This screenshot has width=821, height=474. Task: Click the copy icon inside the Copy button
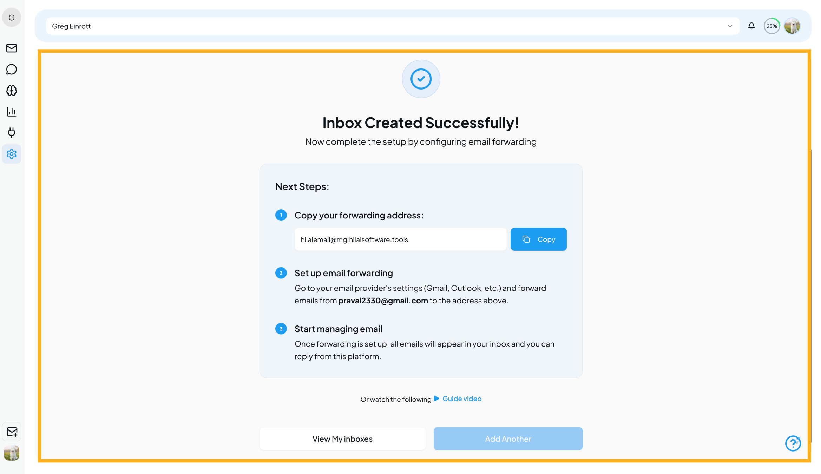526,239
